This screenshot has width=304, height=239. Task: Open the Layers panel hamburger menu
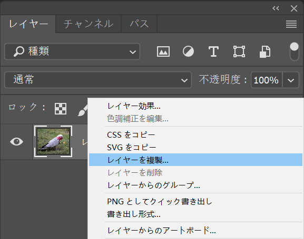pyautogui.click(x=291, y=24)
